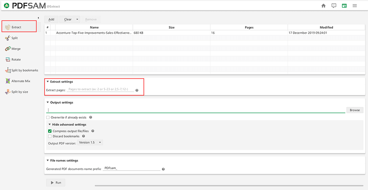This screenshot has width=368, height=190.
Task: Click the green modules dashboard icon
Action: (x=344, y=6)
